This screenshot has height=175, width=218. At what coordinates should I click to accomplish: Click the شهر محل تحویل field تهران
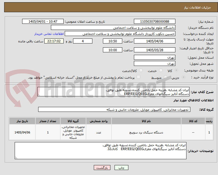[155, 63]
